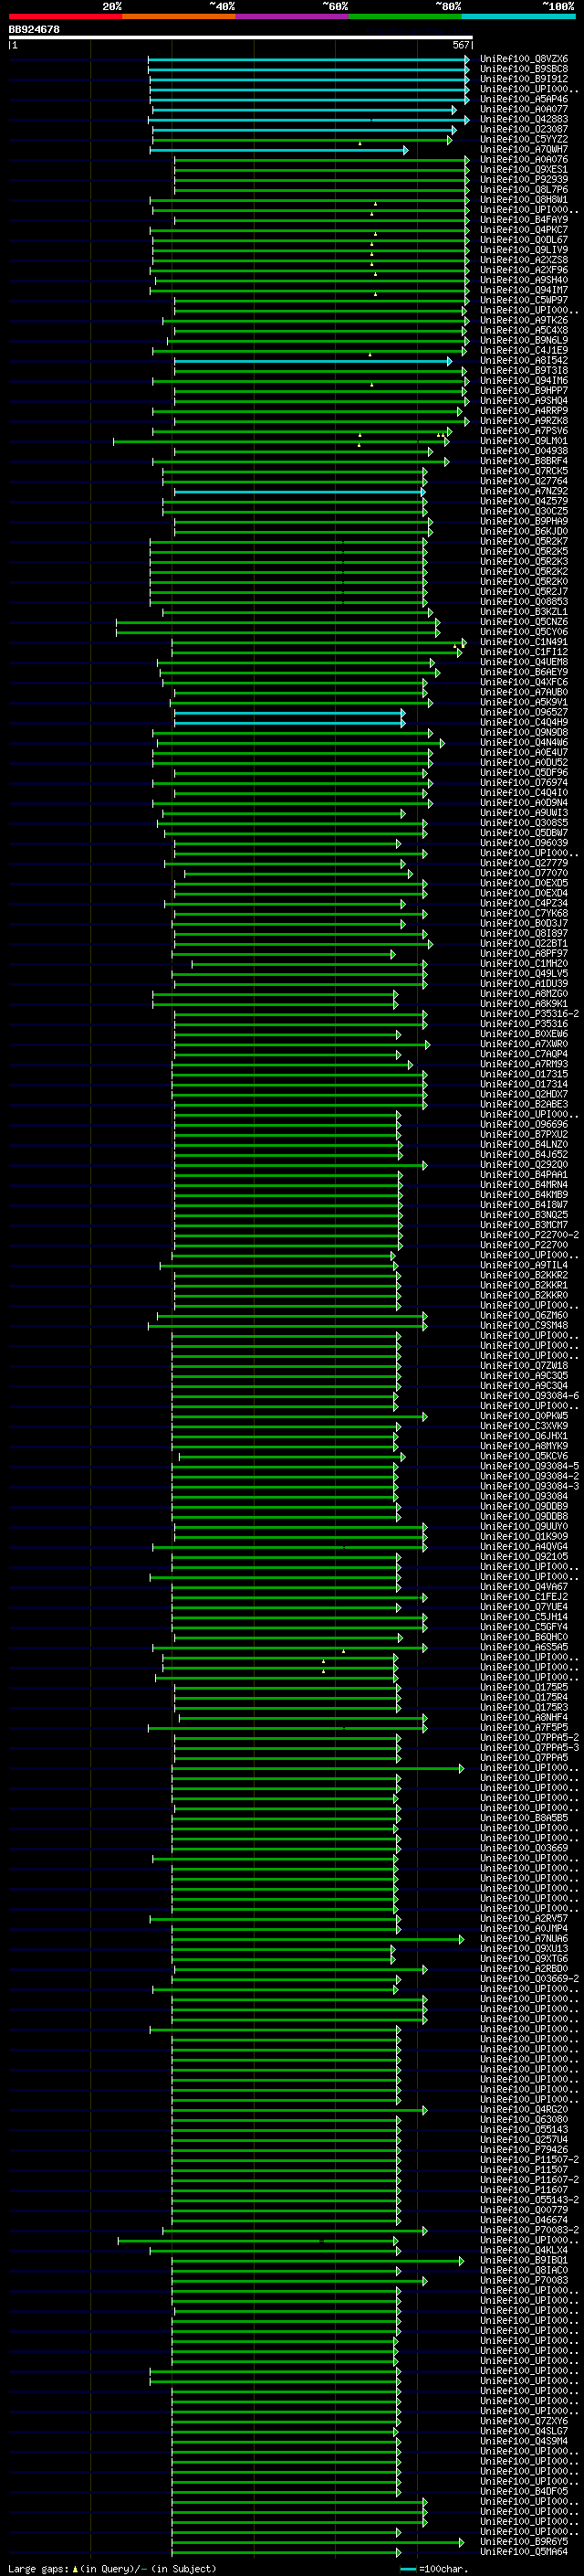
Task: Click the label UniRef100_Q5R2J7
Action: pyautogui.click(x=524, y=591)
